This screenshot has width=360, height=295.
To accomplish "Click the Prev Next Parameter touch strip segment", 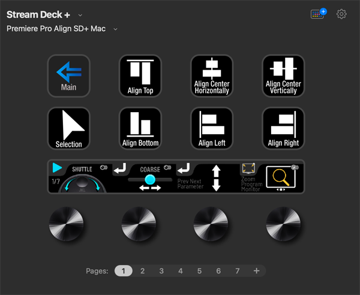I will click(208, 177).
